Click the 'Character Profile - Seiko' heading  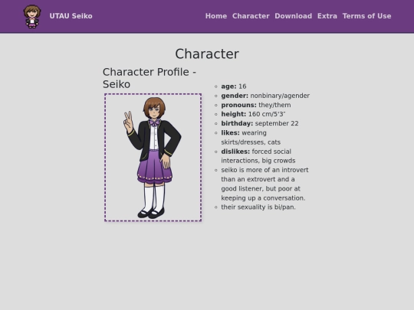(149, 78)
